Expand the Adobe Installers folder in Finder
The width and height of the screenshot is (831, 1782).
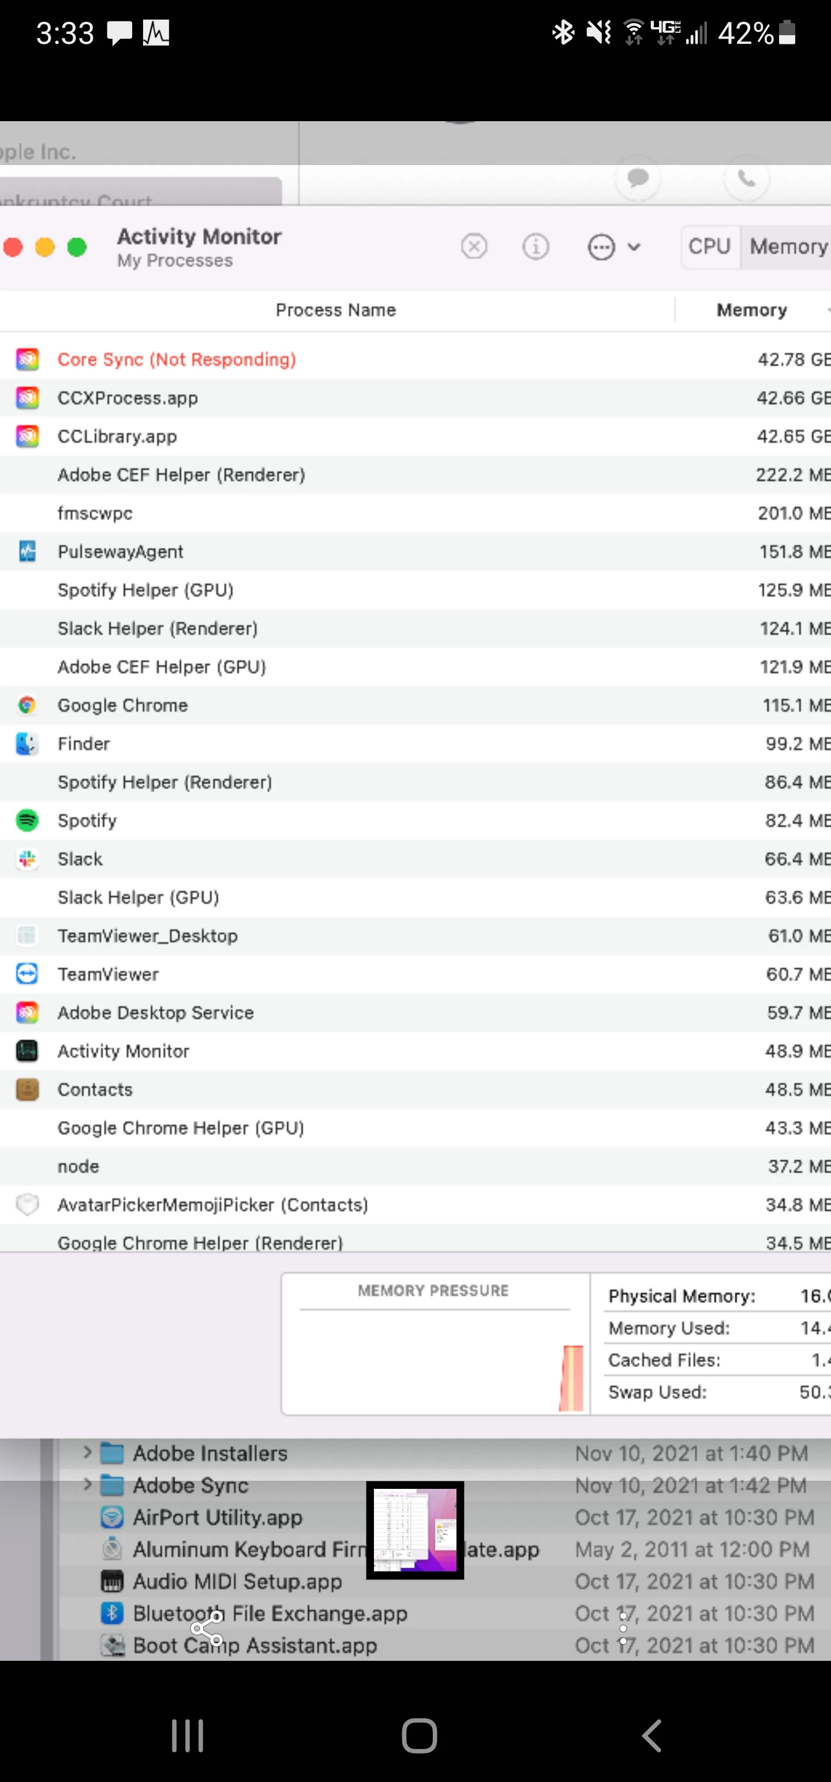tap(87, 1452)
